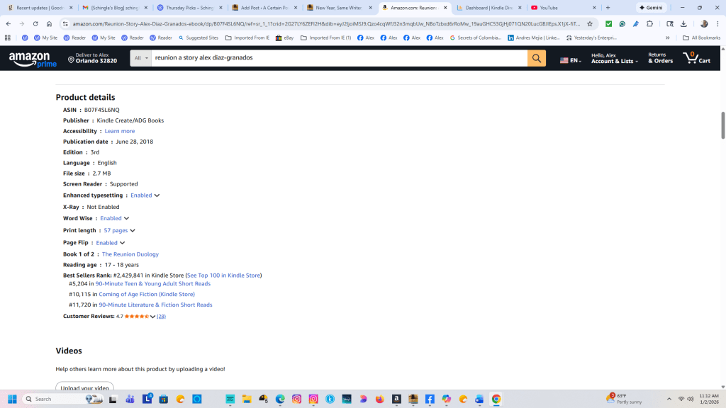Click the Coming of Age Fiction link
This screenshot has width=726, height=408.
tap(146, 294)
